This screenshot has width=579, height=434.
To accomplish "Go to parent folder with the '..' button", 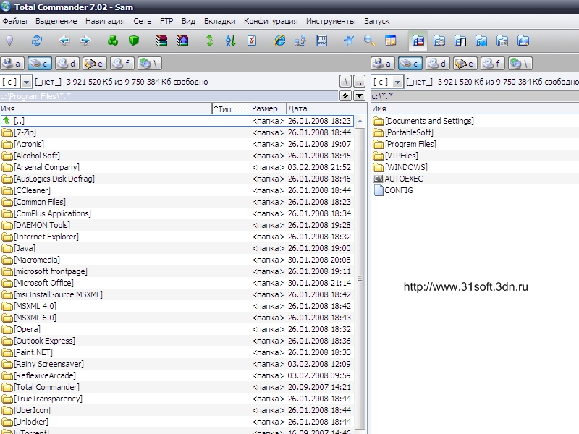I will [x=359, y=81].
